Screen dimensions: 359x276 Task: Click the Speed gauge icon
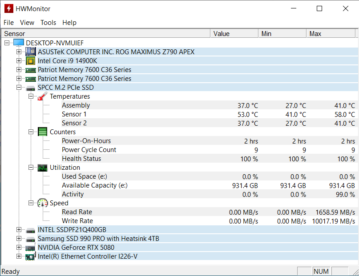[x=42, y=203]
